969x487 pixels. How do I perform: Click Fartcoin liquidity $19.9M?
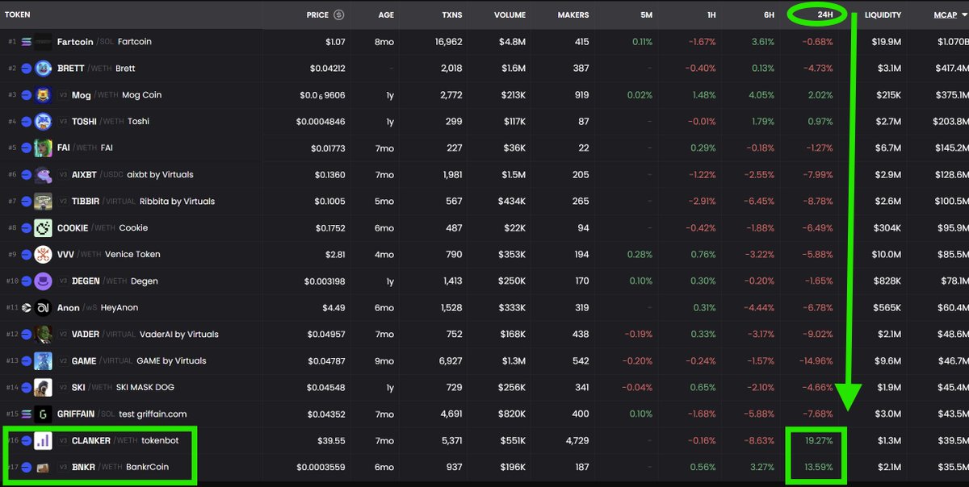coord(887,42)
